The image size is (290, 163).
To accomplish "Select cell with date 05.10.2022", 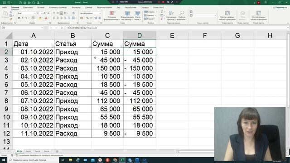I will tap(34, 85).
